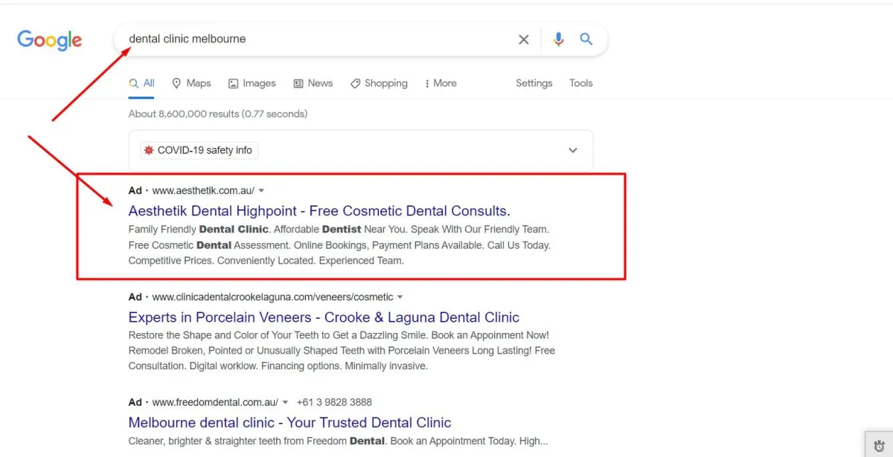Switch to the News tab
The height and width of the screenshot is (457, 893).
point(313,83)
